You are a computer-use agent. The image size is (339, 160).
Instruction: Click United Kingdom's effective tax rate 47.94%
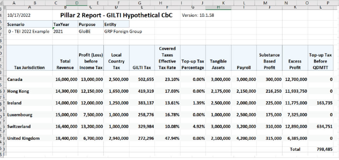(x=168, y=138)
